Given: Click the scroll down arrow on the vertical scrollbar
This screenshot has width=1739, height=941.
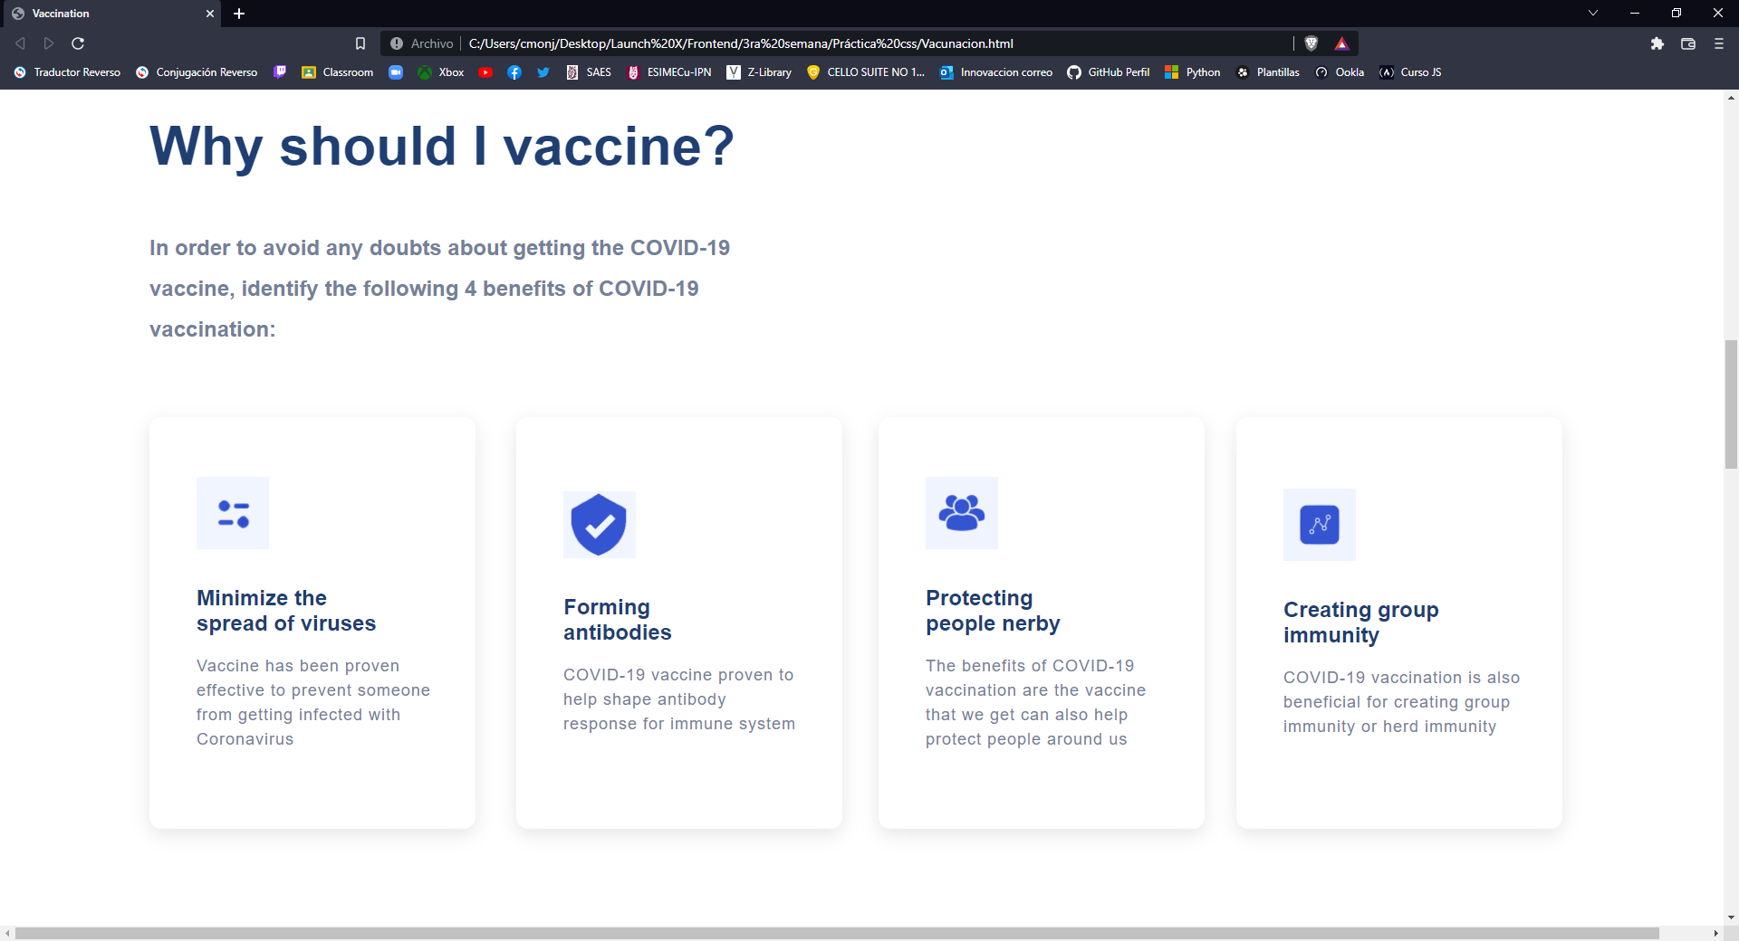Looking at the screenshot, I should point(1731,917).
